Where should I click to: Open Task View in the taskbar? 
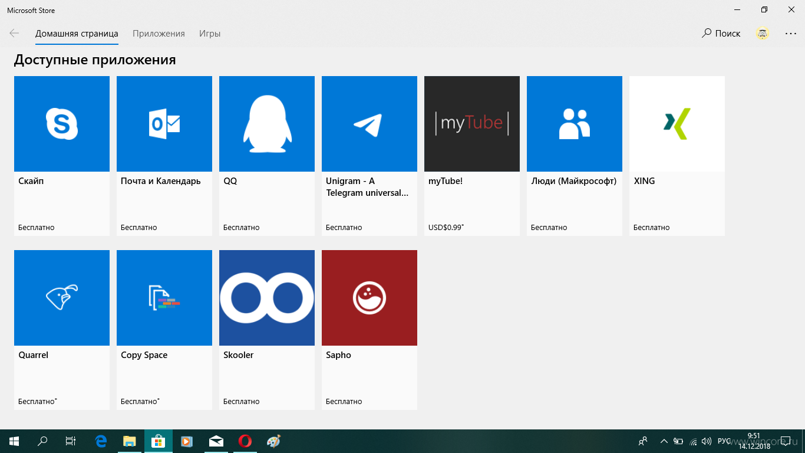click(x=71, y=441)
